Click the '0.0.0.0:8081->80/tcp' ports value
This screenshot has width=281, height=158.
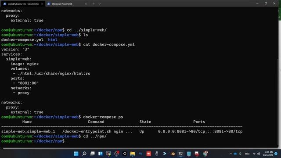tap(181, 131)
